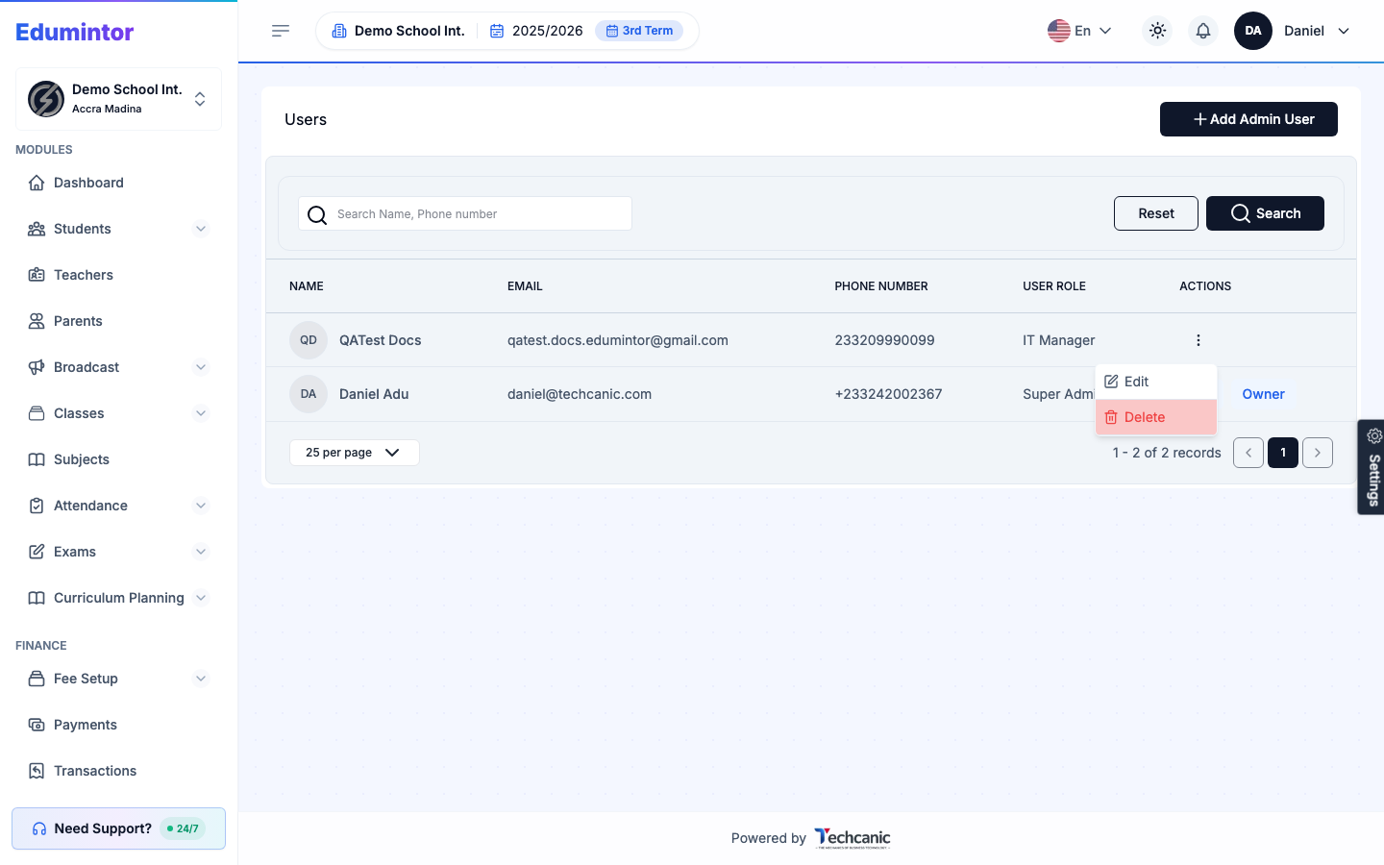The image size is (1384, 865).
Task: Click the Owner badge on Daniel Adu row
Action: 1263,394
